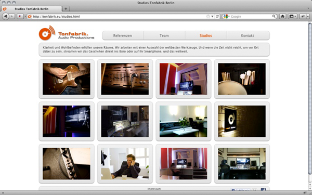Switch to Studios Tonfabrik Berlin browser tab
Image resolution: width=312 pixels, height=195 pixels.
(31, 9)
